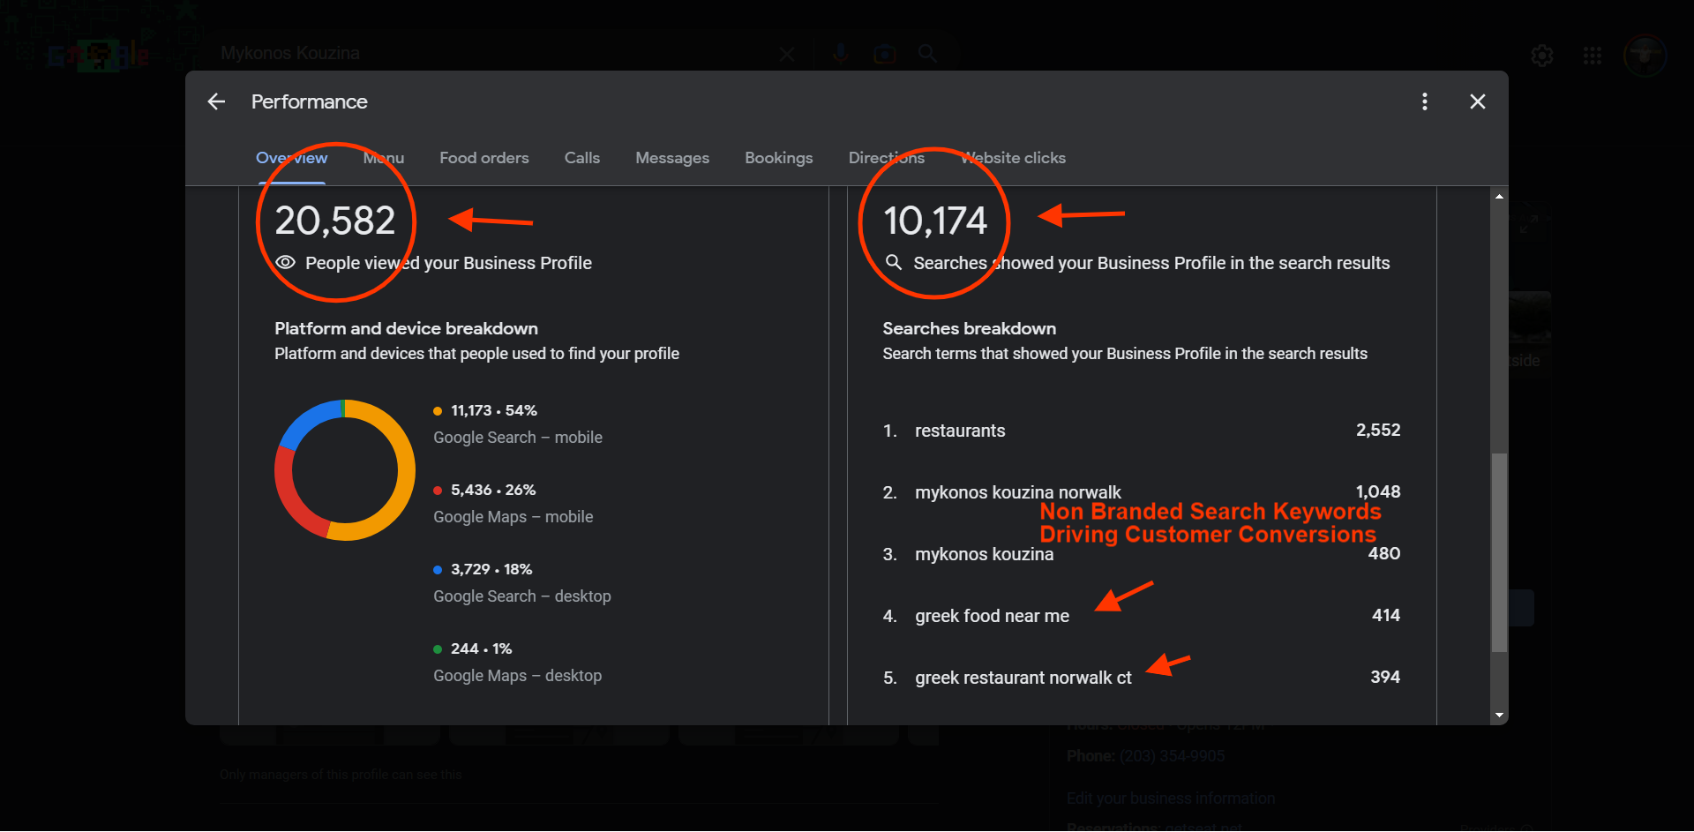Click the phone number behind the dialog

coord(1172,756)
